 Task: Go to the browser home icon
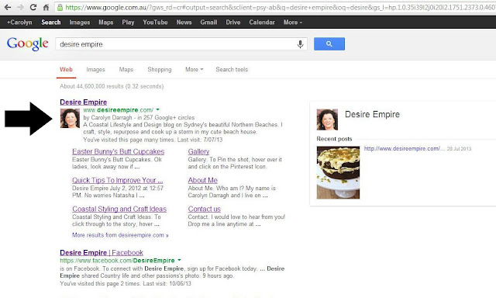(x=46, y=7)
